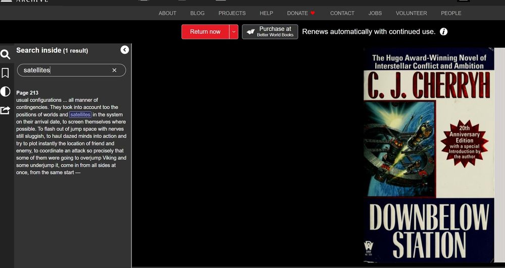Click the satellites search input field
Screen dimensions: 505x268
coord(72,70)
